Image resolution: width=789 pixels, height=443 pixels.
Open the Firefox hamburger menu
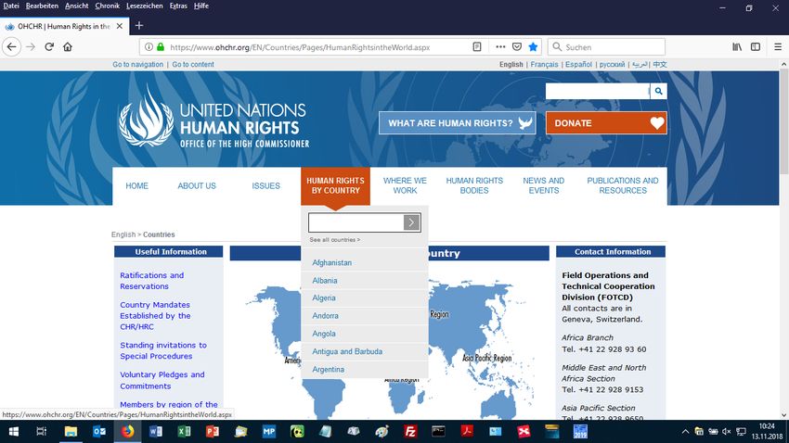point(779,46)
